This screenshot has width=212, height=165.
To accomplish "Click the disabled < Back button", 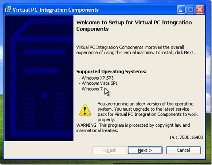I will [x=110, y=150].
